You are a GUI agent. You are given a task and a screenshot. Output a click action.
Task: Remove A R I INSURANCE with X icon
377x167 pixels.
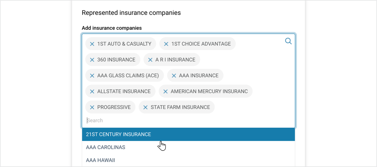[150, 60]
